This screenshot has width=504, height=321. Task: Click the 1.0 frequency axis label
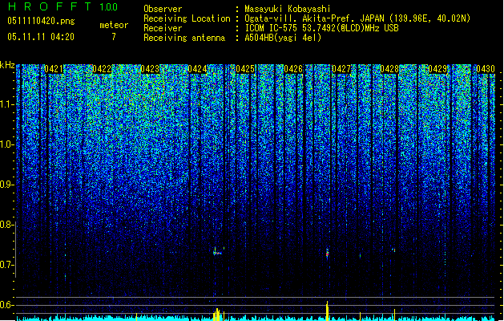6,144
